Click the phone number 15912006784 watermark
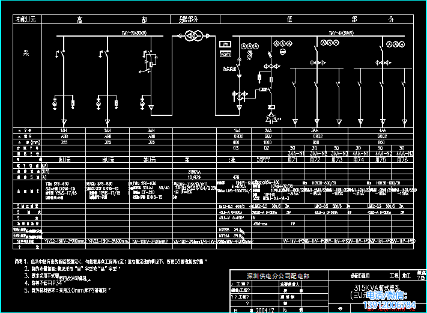 391,305
